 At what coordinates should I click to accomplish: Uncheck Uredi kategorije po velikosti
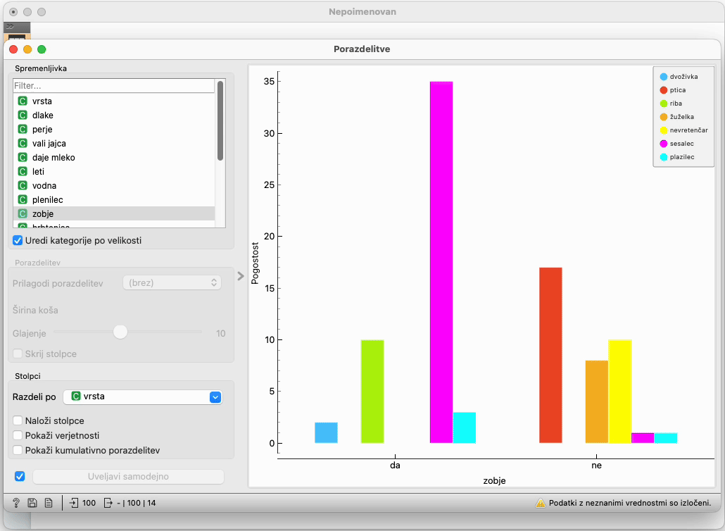(18, 240)
